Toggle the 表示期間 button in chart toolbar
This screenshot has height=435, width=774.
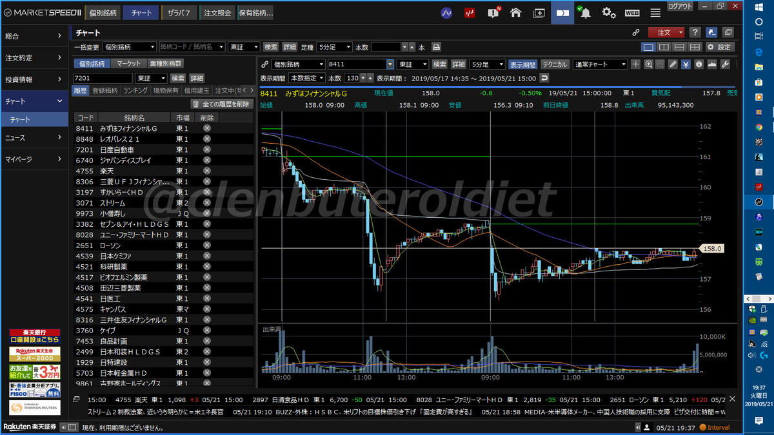(522, 64)
